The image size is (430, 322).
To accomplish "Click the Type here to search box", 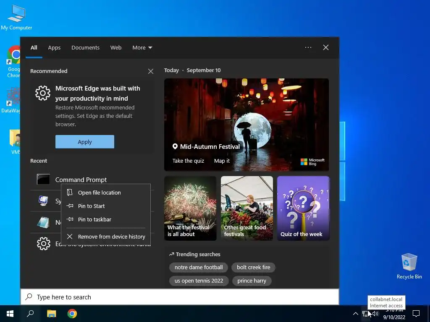I will point(180,297).
